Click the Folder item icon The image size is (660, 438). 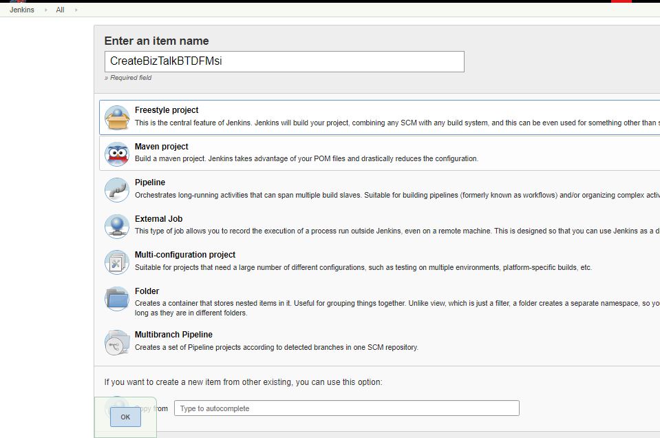(x=117, y=299)
